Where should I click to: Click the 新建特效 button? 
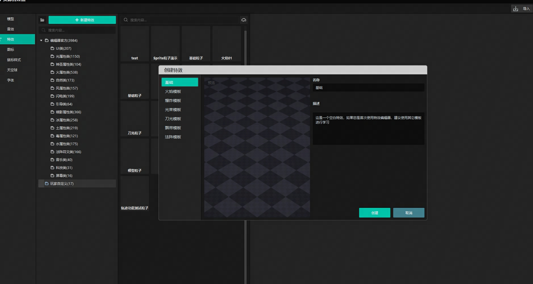(82, 20)
